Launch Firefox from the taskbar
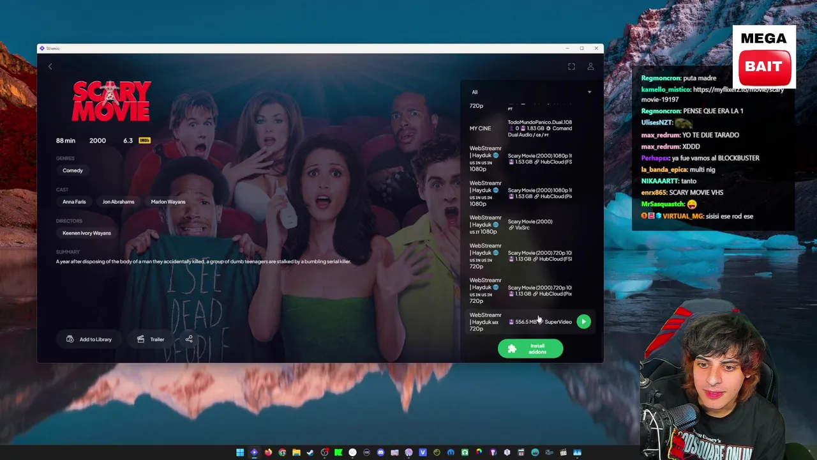 click(x=268, y=452)
